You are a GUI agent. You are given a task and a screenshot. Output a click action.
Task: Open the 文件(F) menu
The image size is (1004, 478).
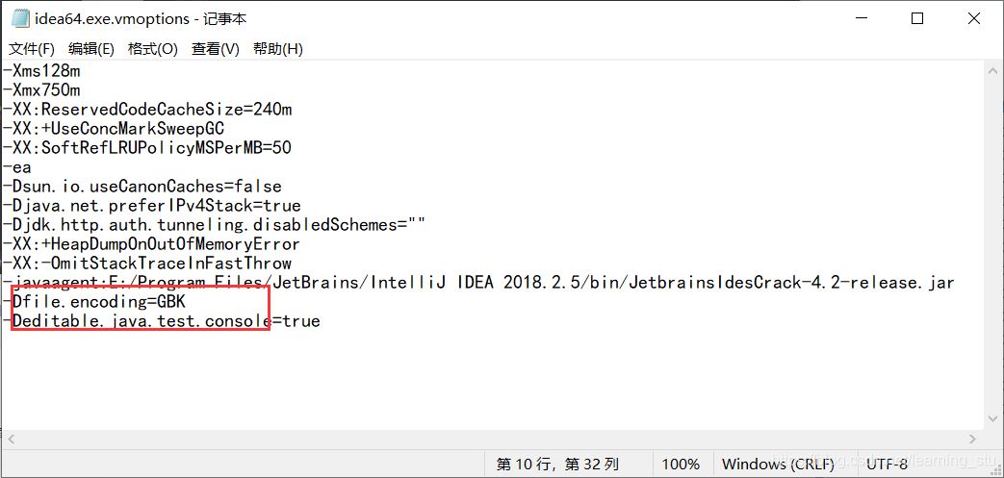click(32, 49)
